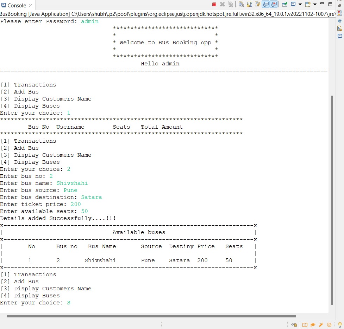
Task: Close the Console tab
Action: click(31, 6)
